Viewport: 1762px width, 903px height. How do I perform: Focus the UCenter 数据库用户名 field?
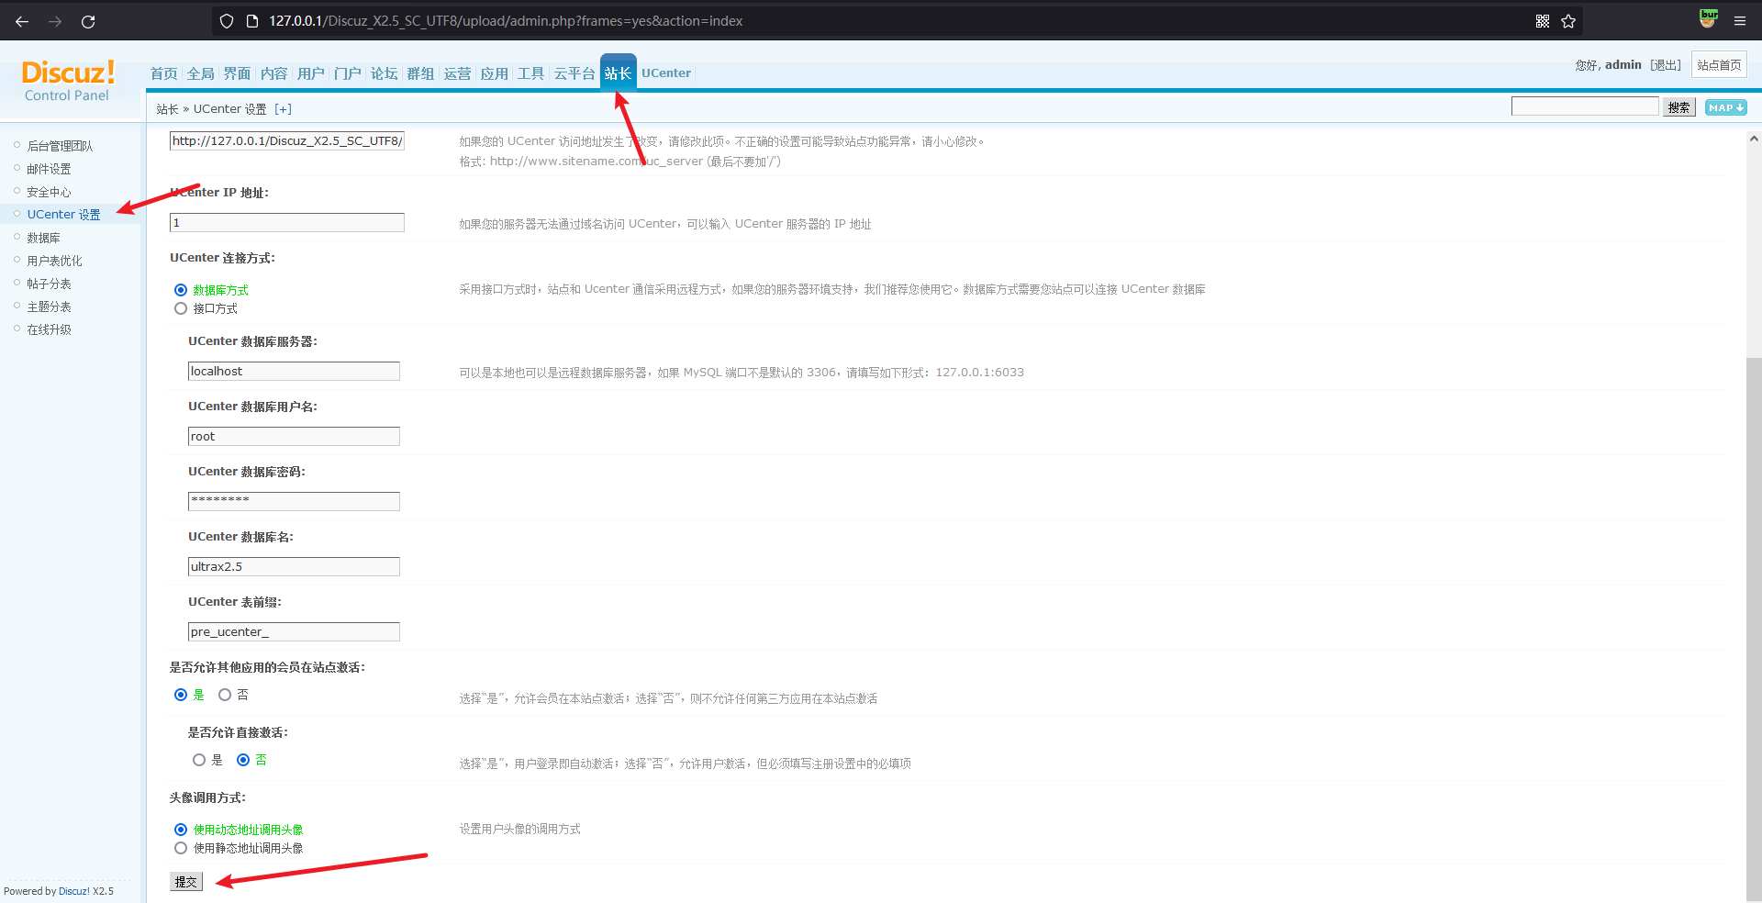294,436
